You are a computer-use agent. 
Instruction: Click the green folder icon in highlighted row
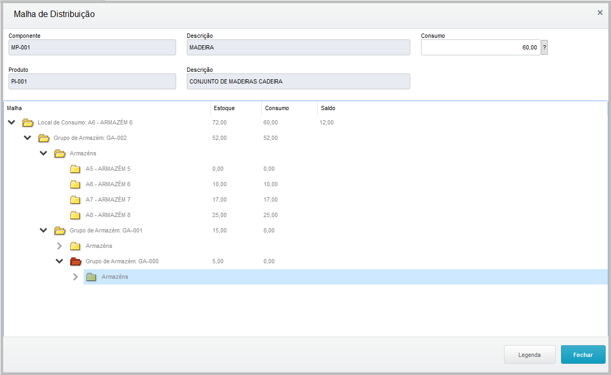(x=91, y=277)
